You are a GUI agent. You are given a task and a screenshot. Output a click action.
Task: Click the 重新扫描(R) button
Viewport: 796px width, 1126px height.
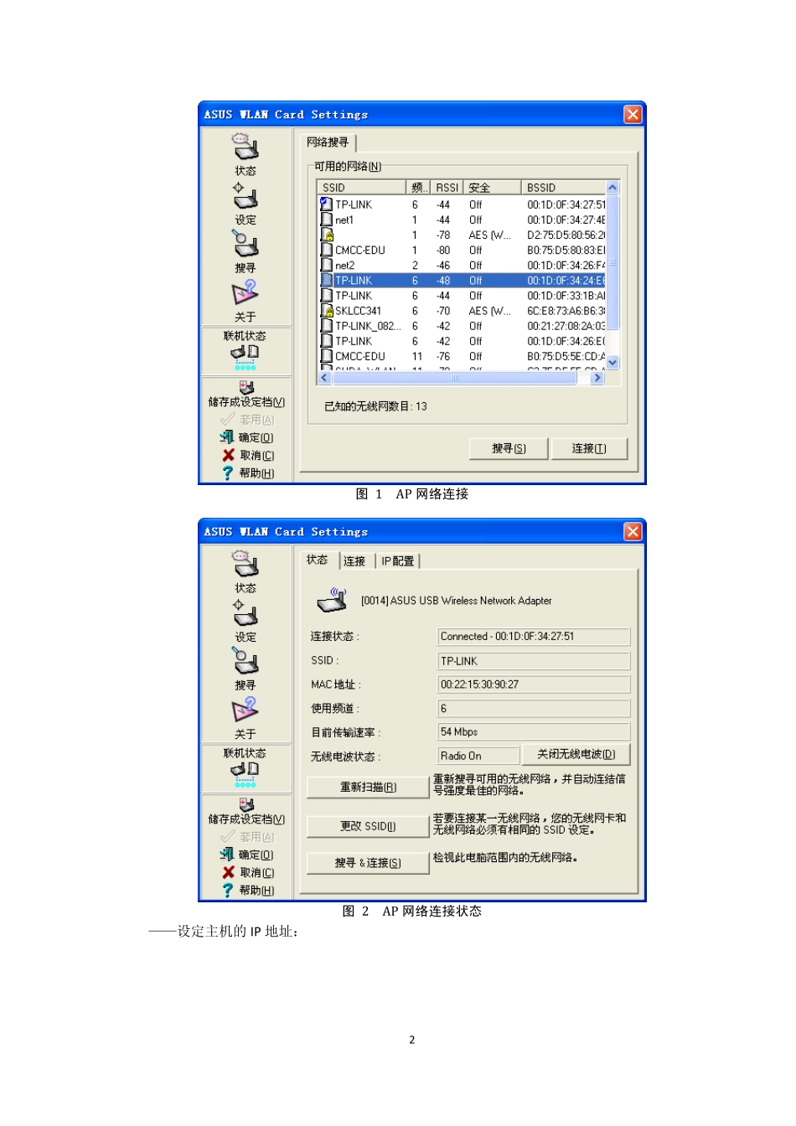(368, 788)
